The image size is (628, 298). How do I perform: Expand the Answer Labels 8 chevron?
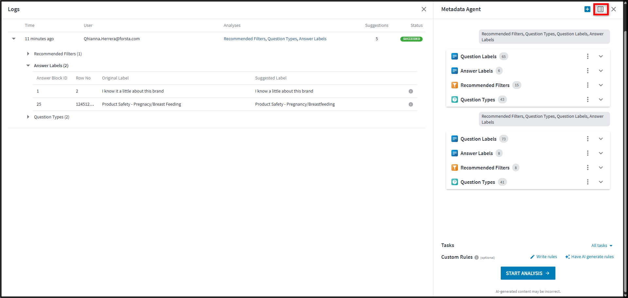point(601,153)
